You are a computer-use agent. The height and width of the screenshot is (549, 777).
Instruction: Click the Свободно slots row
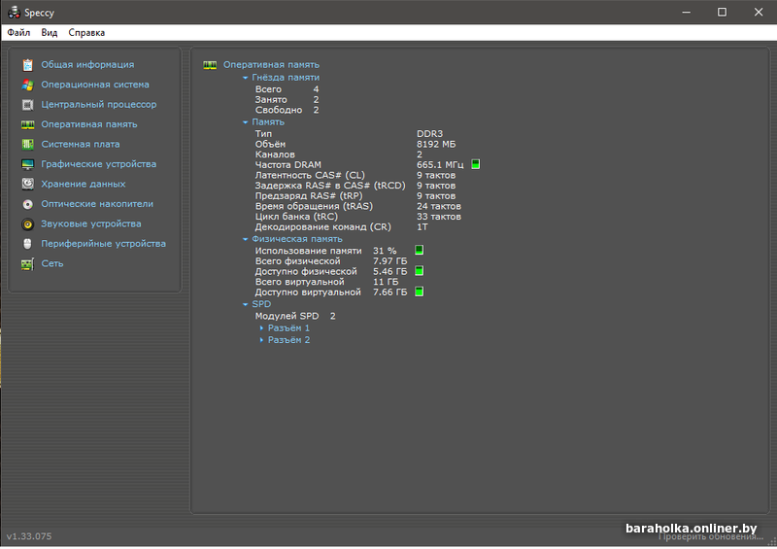287,110
